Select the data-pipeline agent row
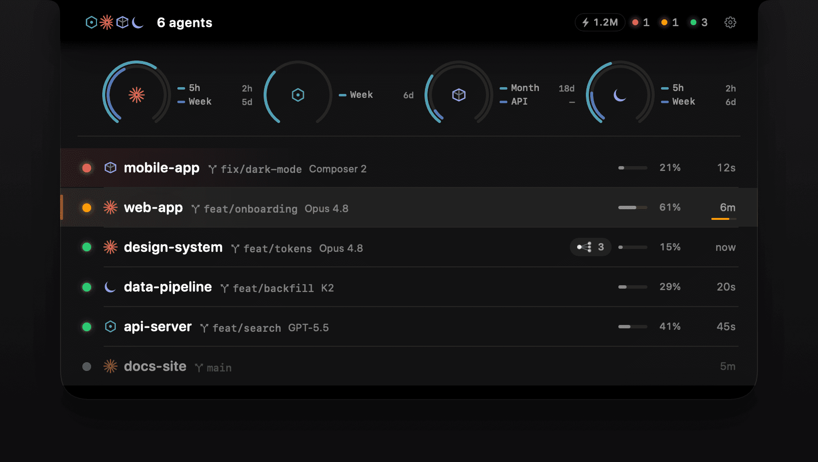This screenshot has width=818, height=462. coord(409,287)
